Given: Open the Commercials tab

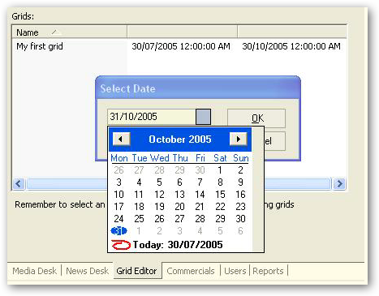Looking at the screenshot, I should click(191, 271).
